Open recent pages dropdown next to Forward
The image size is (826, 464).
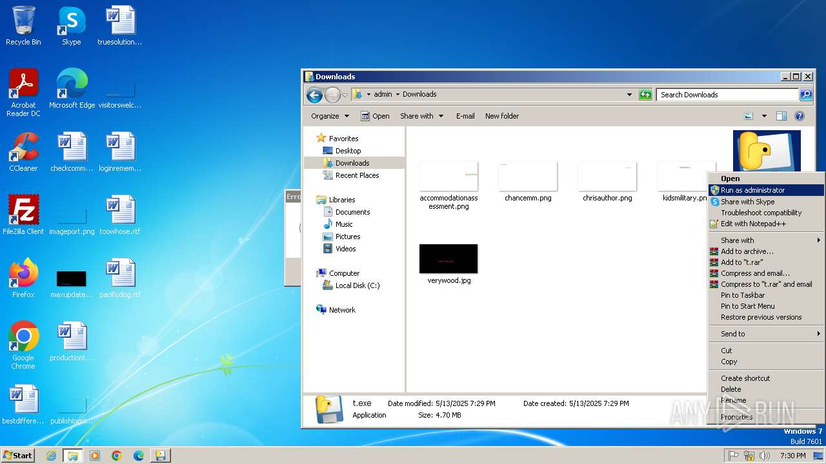coord(345,95)
